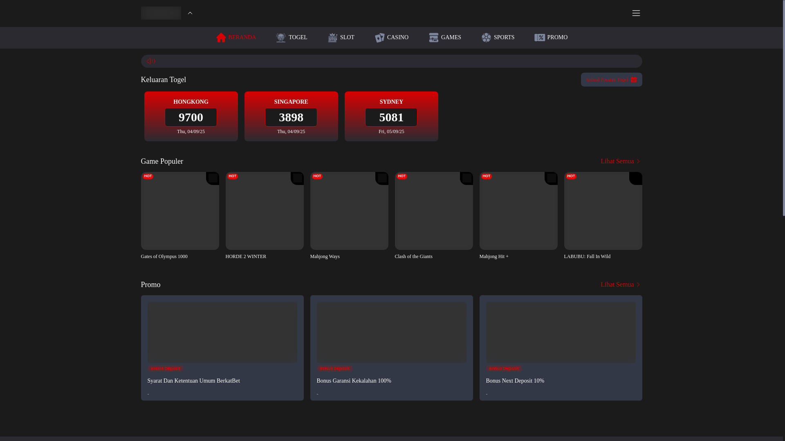
Task: Open the HONGKONG togel result card
Action: pyautogui.click(x=191, y=116)
